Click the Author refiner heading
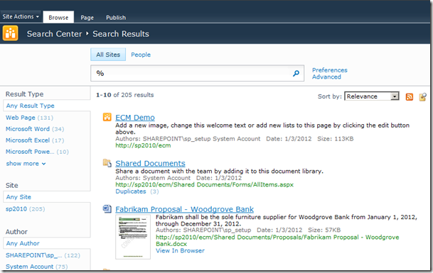The width and height of the screenshot is (433, 273). (x=16, y=232)
